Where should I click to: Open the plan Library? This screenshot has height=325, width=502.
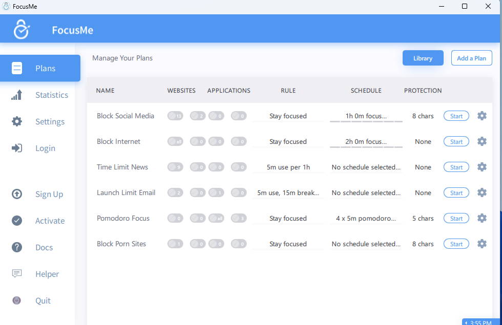pyautogui.click(x=423, y=58)
